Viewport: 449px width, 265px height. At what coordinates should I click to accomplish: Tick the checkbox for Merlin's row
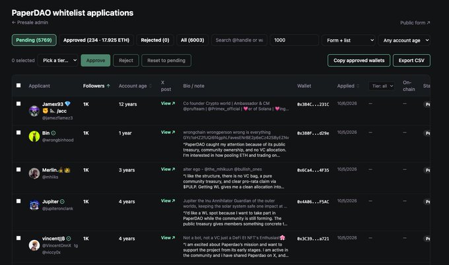pyautogui.click(x=18, y=169)
